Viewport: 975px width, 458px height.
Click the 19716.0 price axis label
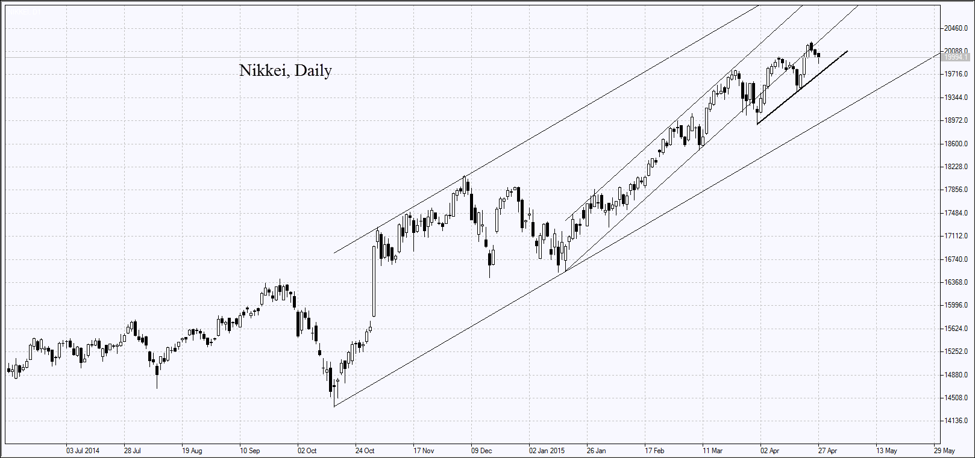pos(956,74)
